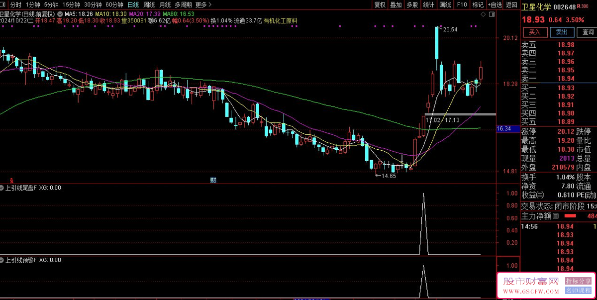
Task: Switch to 周线 weekly chart
Action: [149, 4]
